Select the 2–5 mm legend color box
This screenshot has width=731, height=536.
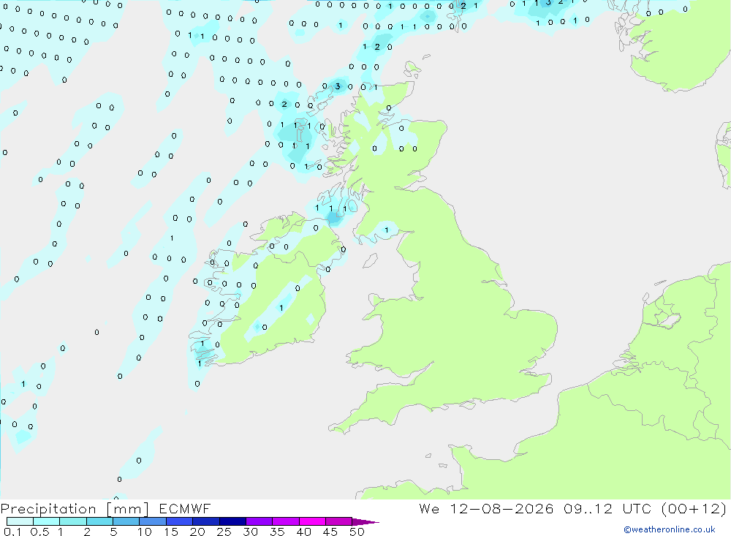[x=99, y=521]
